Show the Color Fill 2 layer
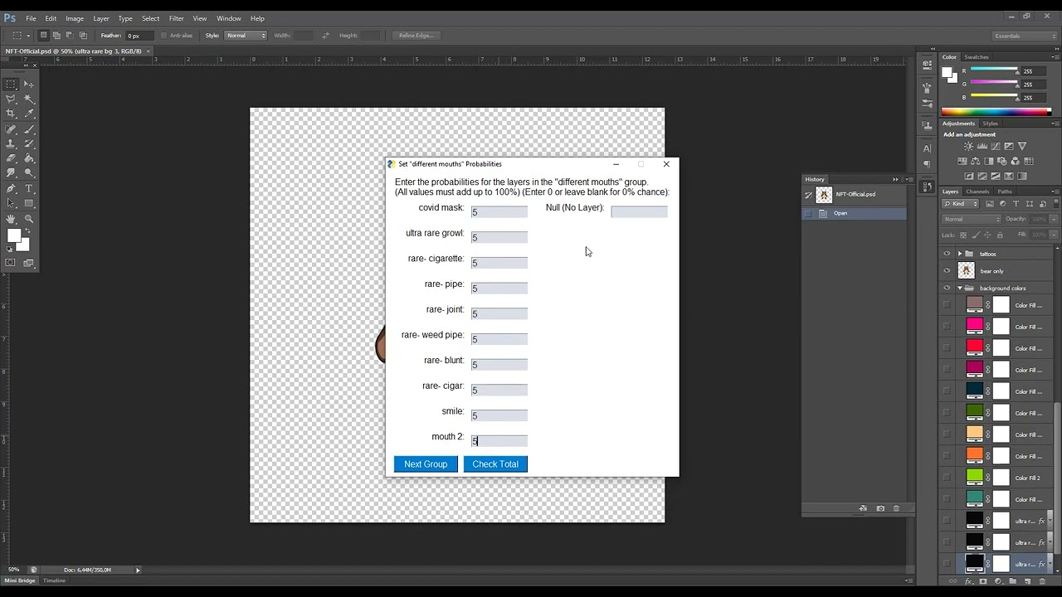 pyautogui.click(x=947, y=478)
